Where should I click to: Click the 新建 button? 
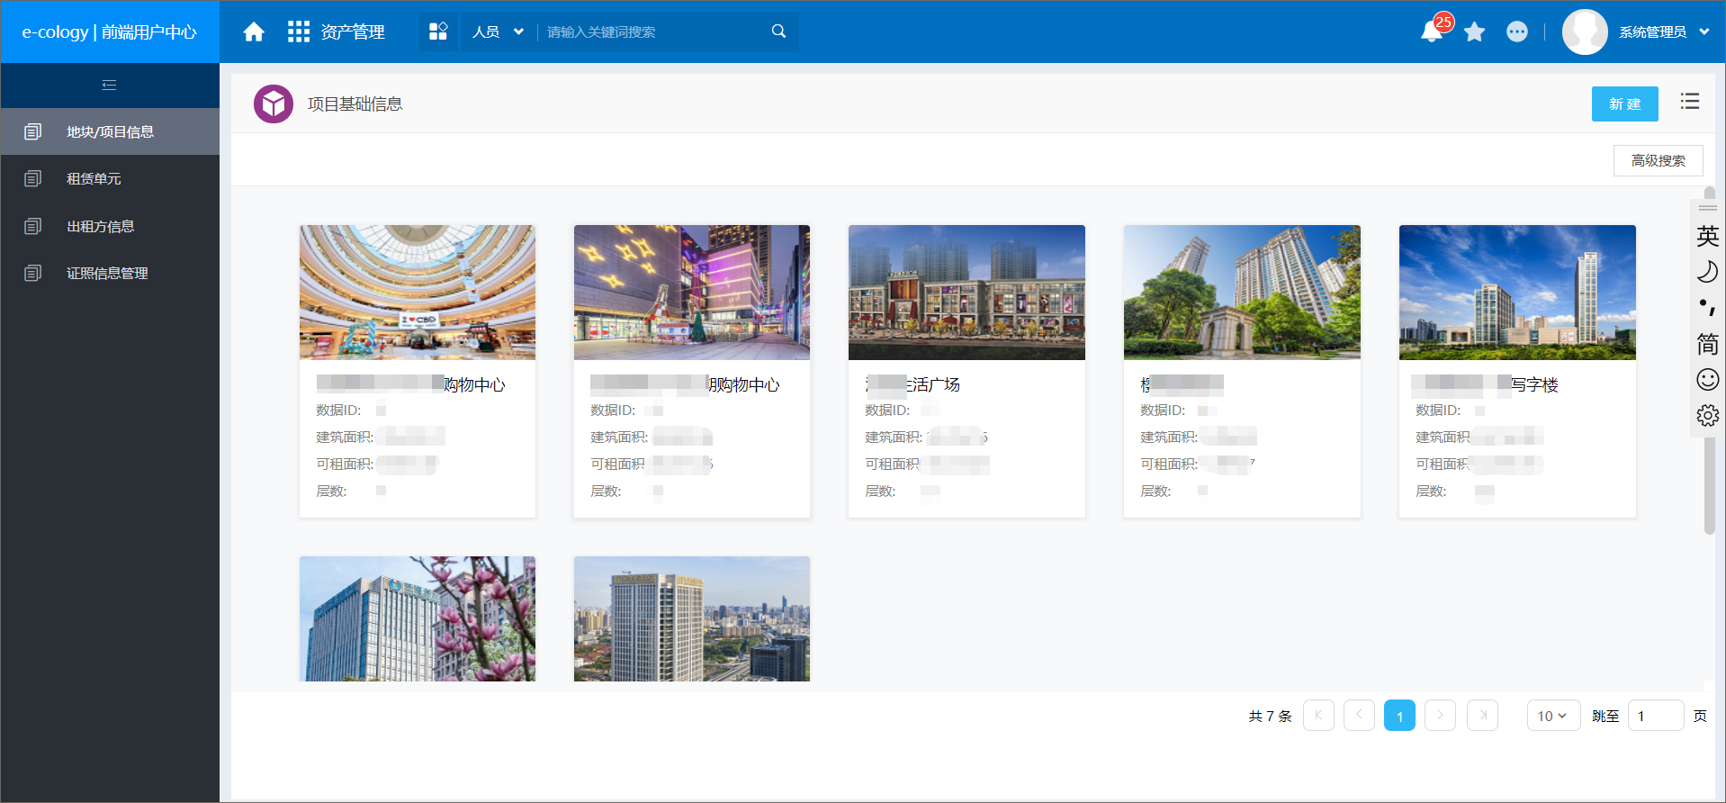1624,104
